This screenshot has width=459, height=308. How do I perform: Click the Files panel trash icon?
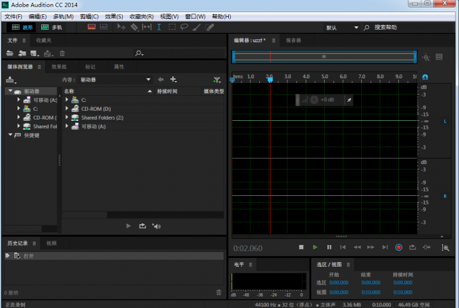coord(62,53)
